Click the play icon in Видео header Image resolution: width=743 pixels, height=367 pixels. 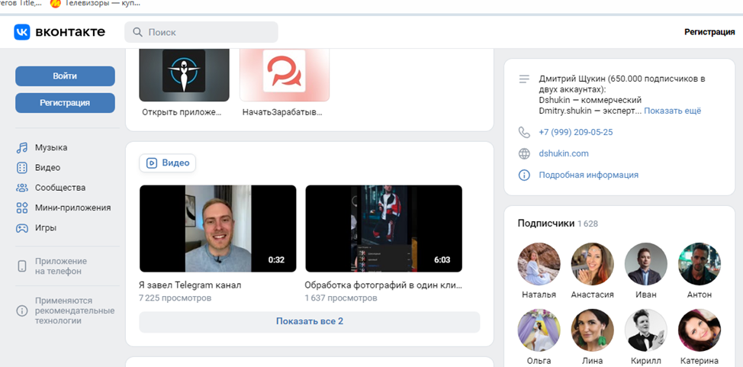click(x=152, y=163)
